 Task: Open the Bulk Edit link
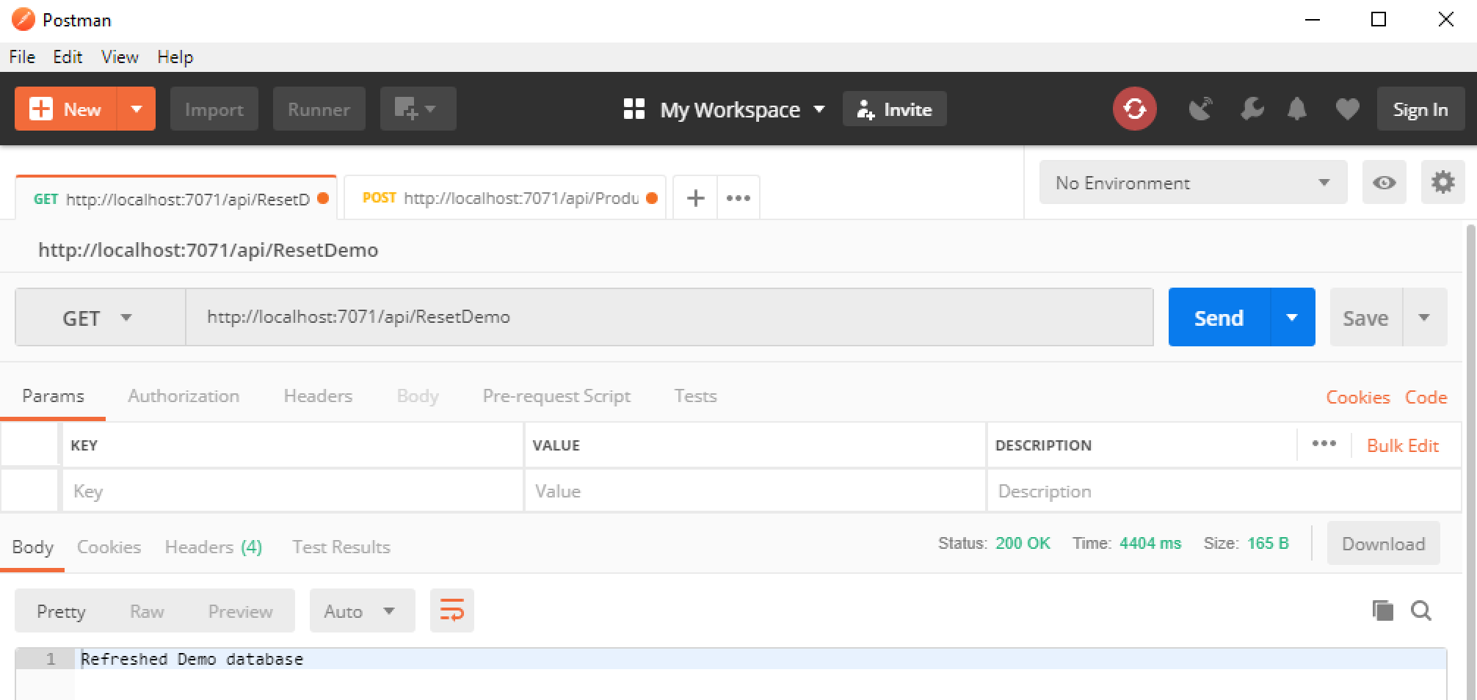click(1402, 446)
